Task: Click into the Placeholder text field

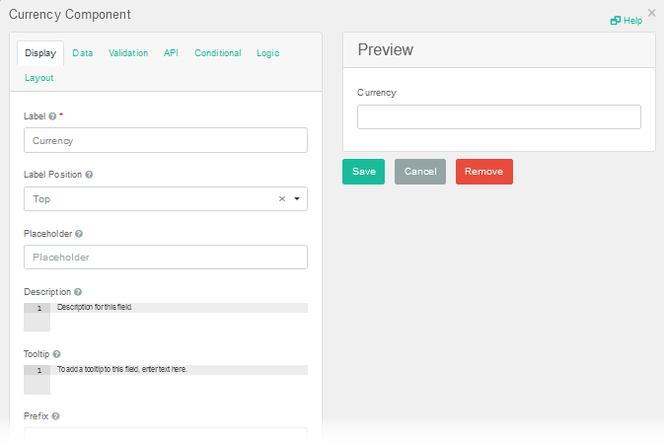Action: [x=165, y=258]
